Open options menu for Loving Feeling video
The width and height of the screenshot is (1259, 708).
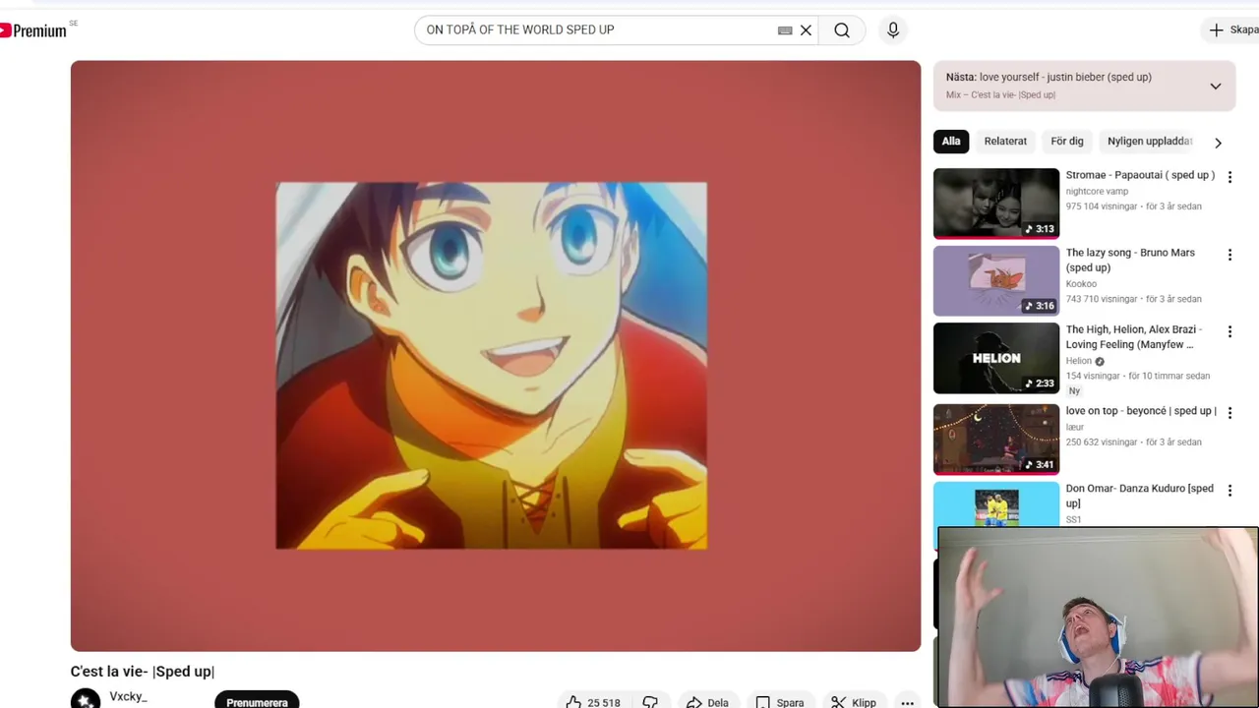pyautogui.click(x=1229, y=331)
